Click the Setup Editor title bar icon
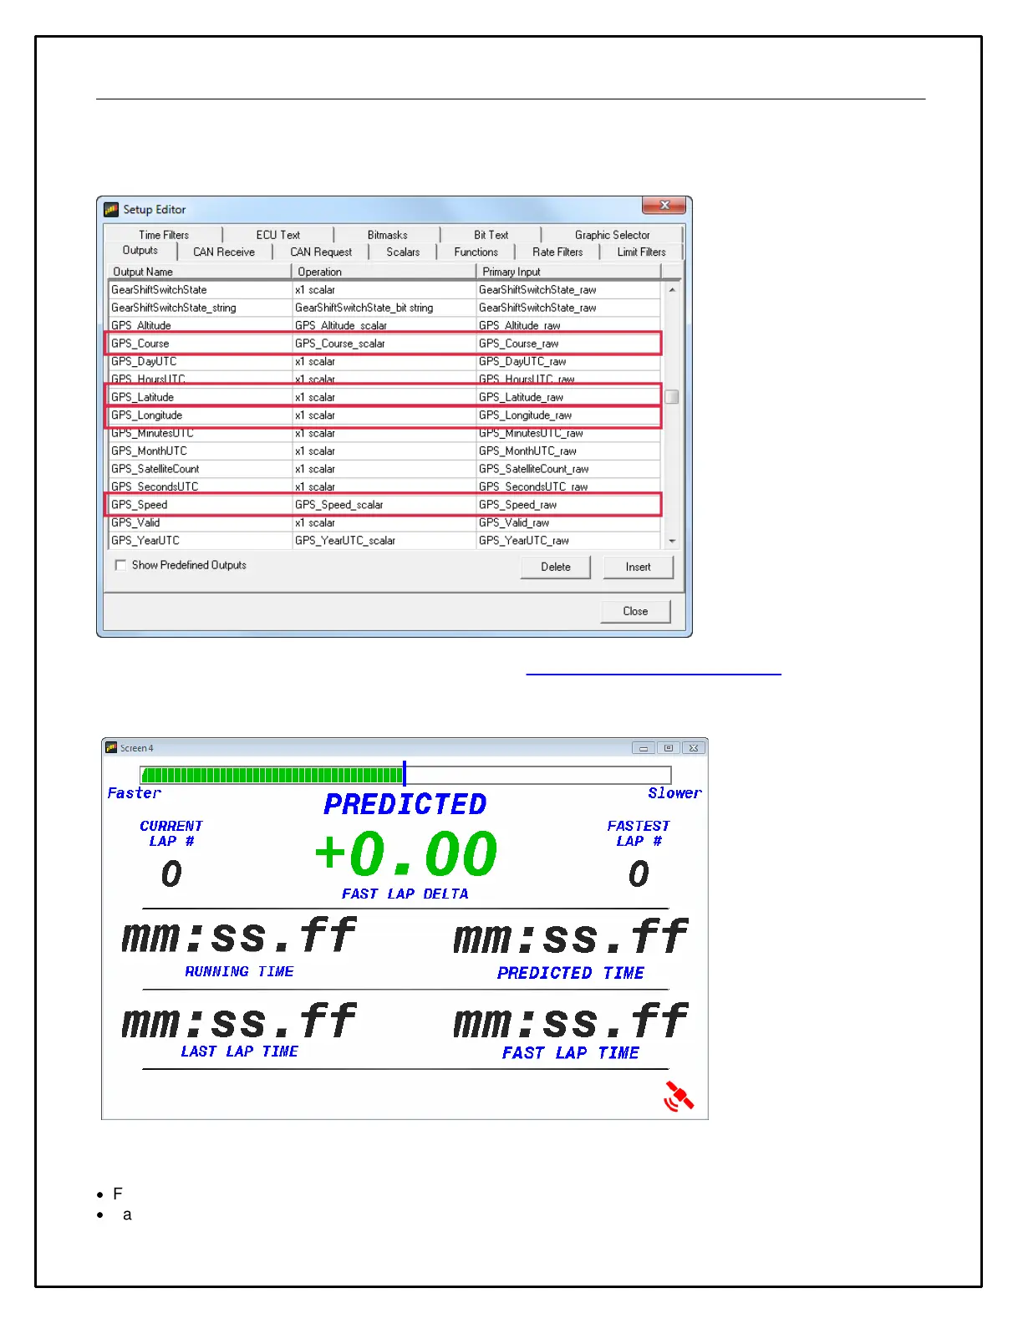Image resolution: width=1023 pixels, height=1324 pixels. click(111, 209)
